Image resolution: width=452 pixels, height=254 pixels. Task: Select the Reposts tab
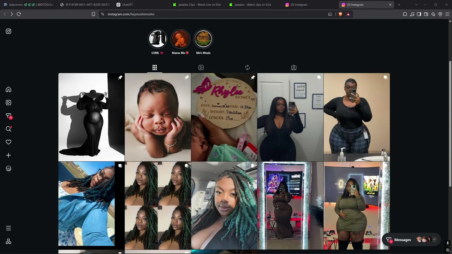(247, 67)
